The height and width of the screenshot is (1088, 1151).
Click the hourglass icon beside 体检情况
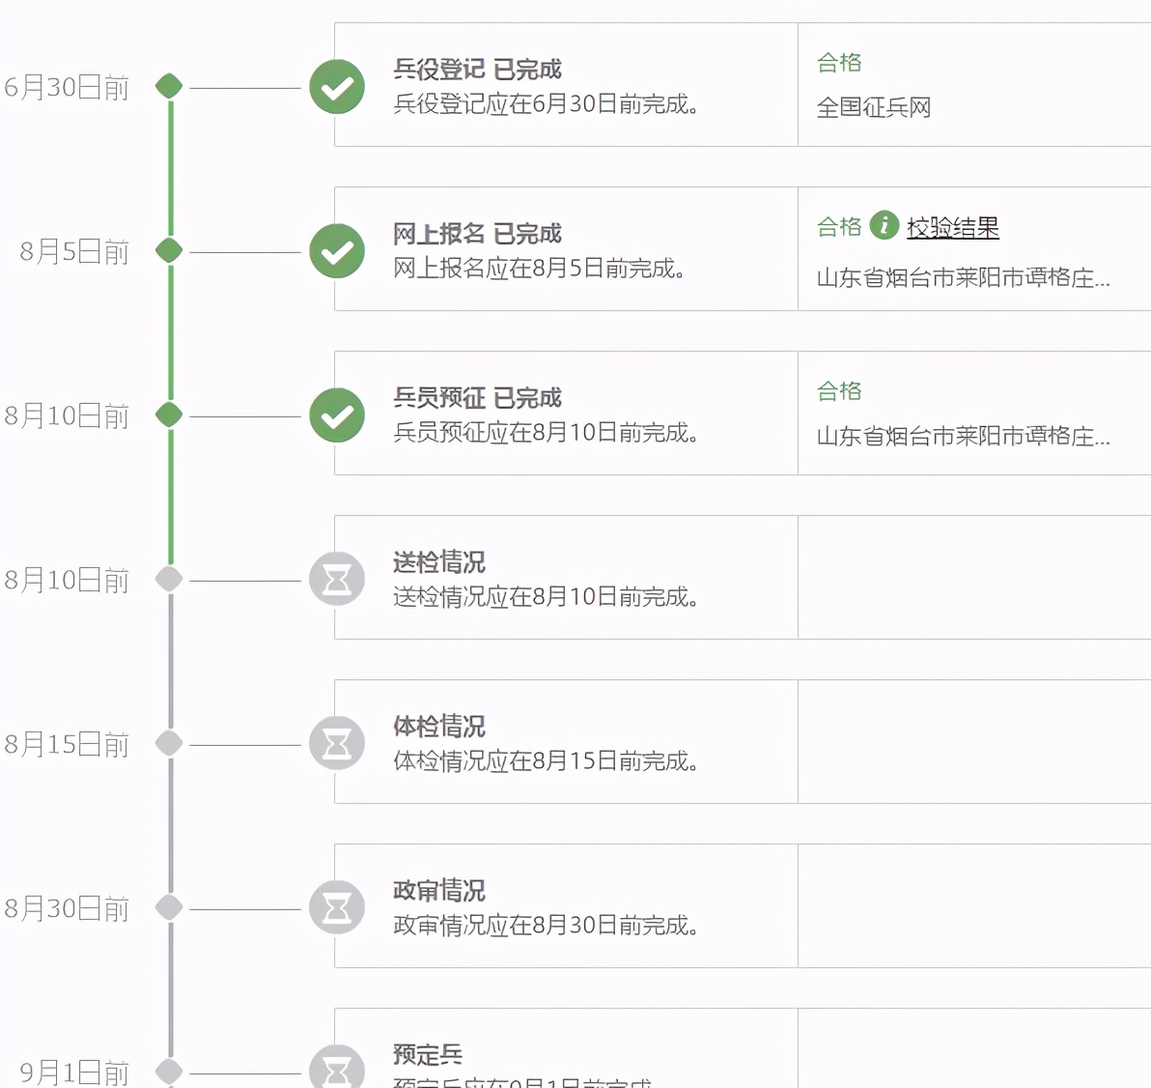337,744
